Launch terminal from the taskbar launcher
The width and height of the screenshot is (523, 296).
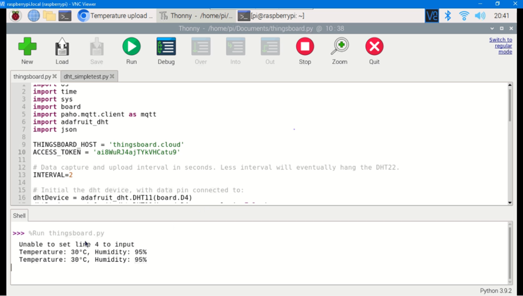65,16
